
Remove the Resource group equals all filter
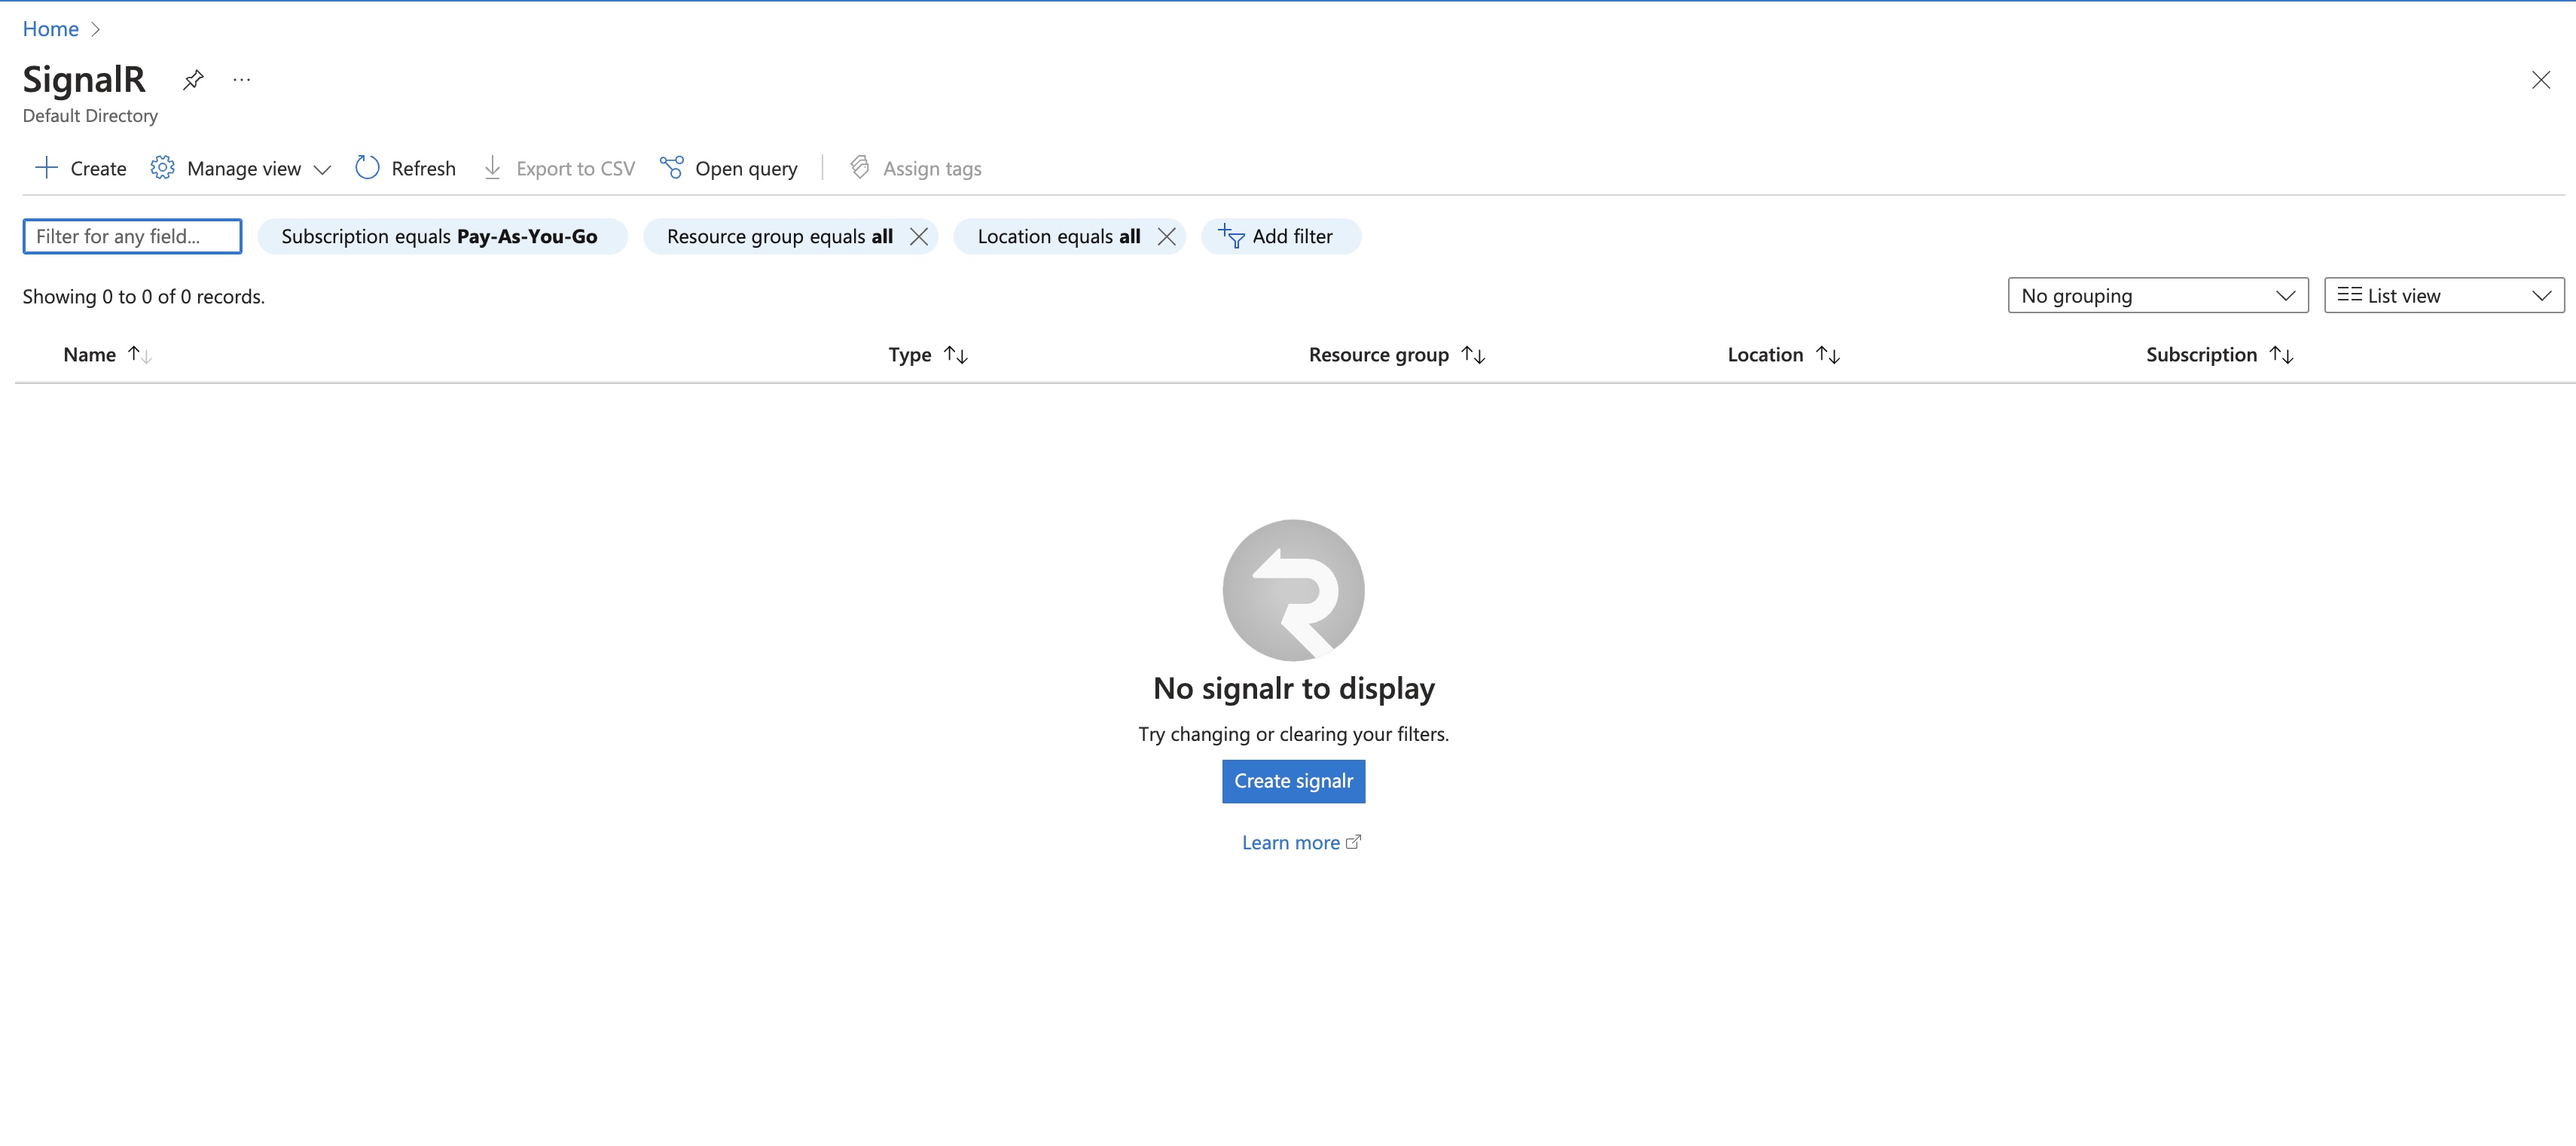coord(919,236)
